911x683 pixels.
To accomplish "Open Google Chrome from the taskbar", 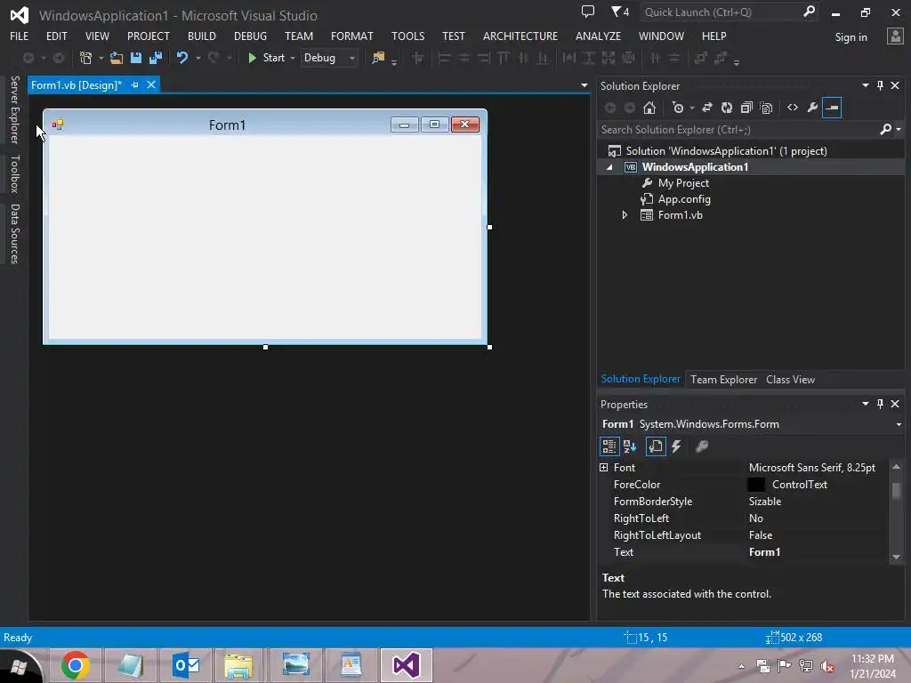I will coord(75,665).
